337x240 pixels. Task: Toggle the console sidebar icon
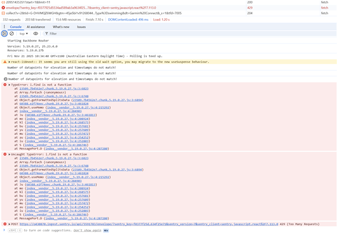[x=5, y=34]
